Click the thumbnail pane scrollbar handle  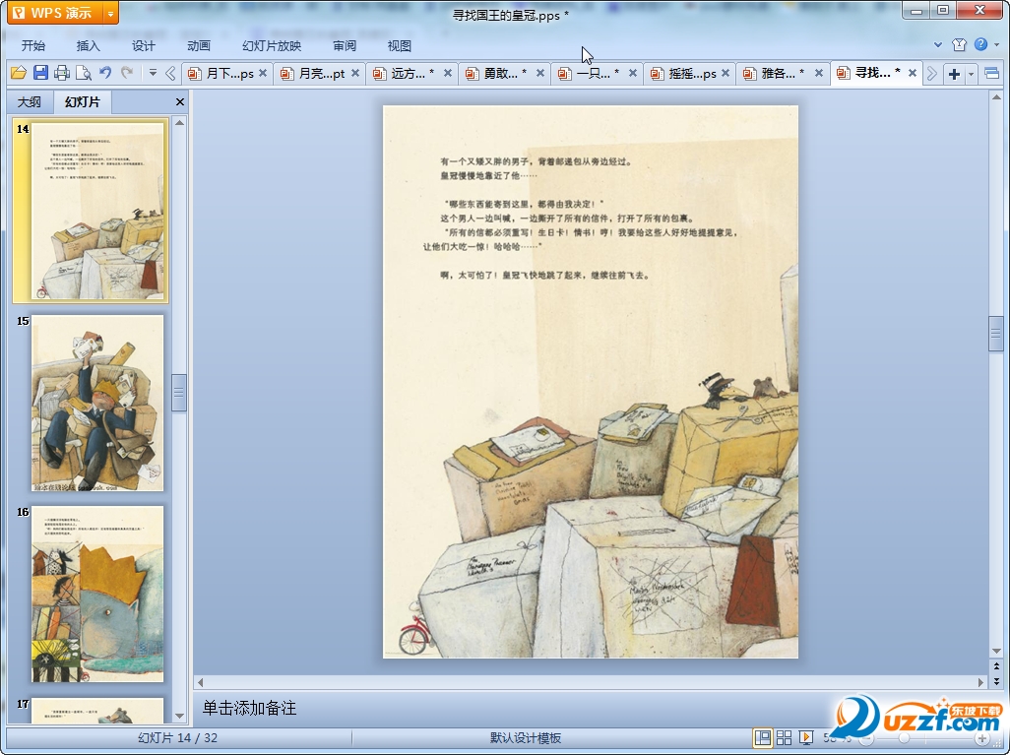point(180,393)
